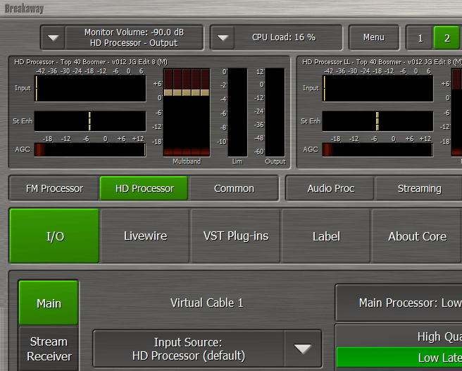This screenshot has height=371, width=462.
Task: Click the Virtual Cable 1 label
Action: (x=207, y=303)
